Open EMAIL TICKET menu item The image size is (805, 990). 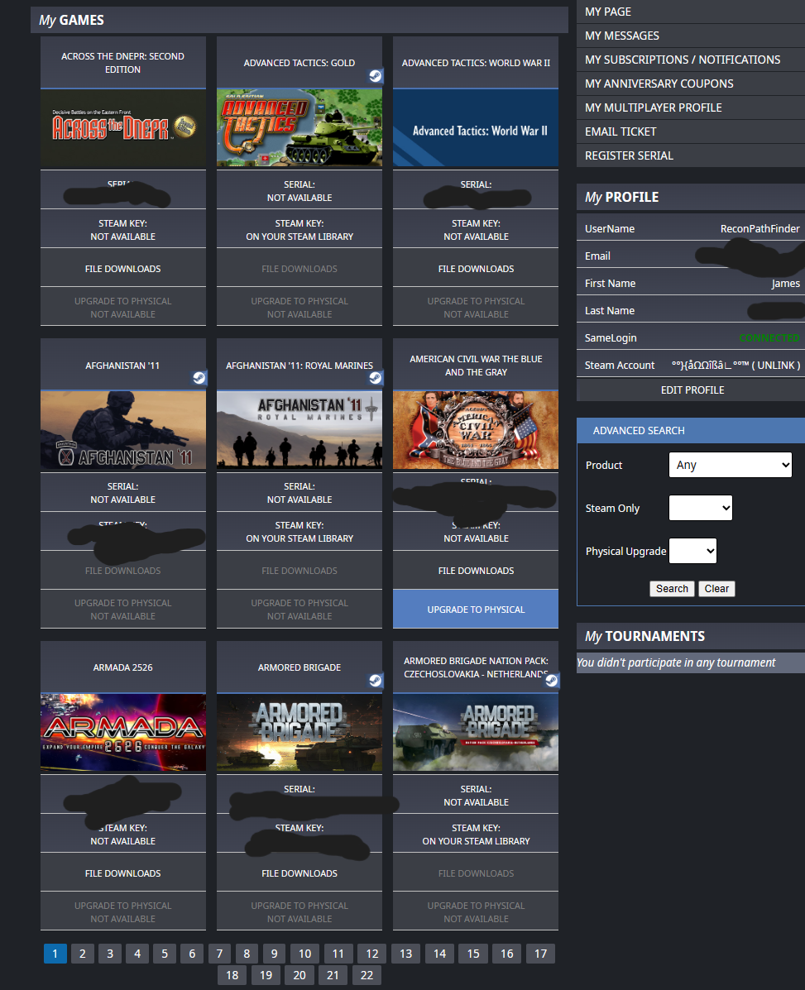(691, 132)
